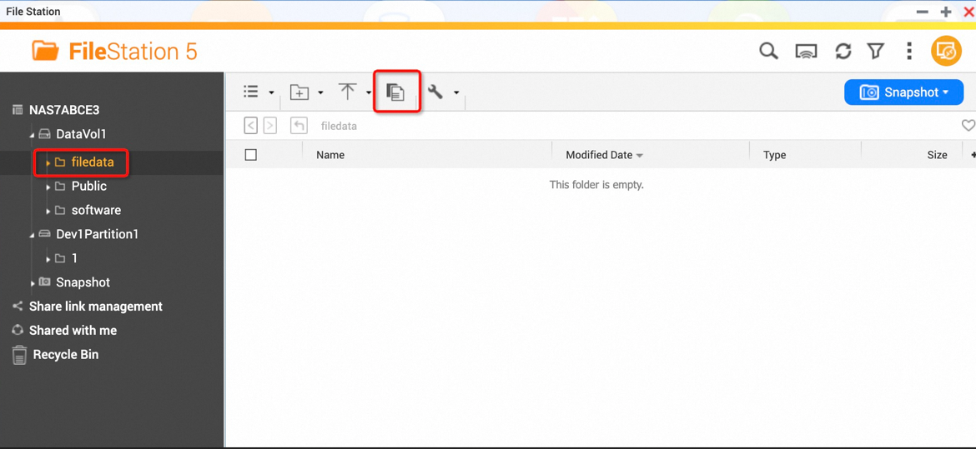Click the create folder icon

tap(299, 92)
